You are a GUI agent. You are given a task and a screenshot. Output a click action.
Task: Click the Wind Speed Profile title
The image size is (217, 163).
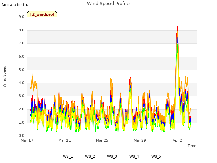(x=108, y=4)
